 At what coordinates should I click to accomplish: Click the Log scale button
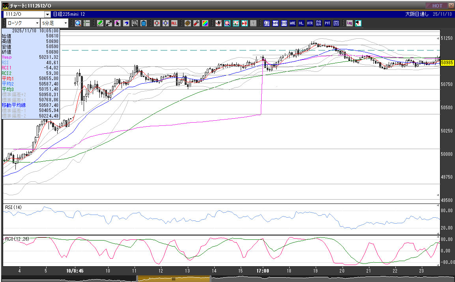pyautogui.click(x=349, y=23)
